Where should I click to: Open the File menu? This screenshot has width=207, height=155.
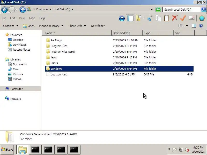pyautogui.click(x=4, y=18)
